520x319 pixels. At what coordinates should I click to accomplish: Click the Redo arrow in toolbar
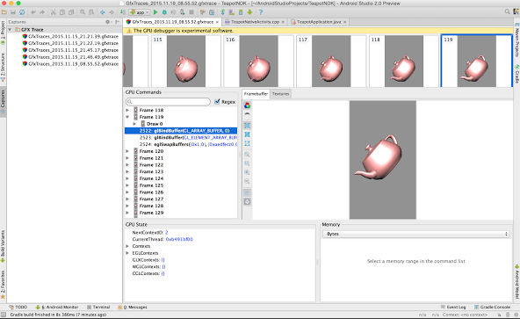42,12
